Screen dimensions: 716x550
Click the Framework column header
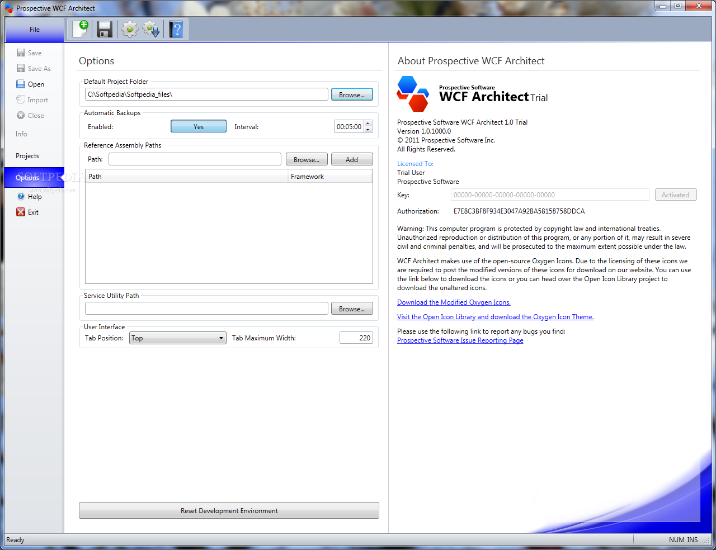click(330, 177)
